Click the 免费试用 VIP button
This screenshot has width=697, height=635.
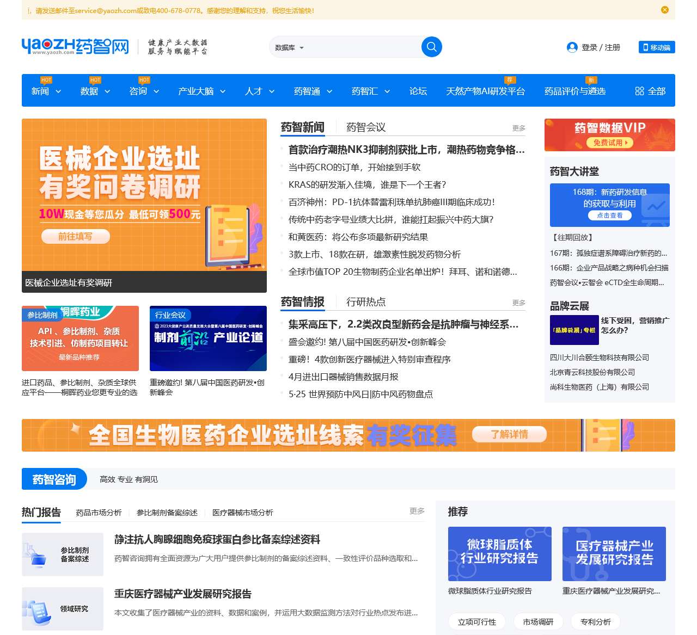click(610, 143)
